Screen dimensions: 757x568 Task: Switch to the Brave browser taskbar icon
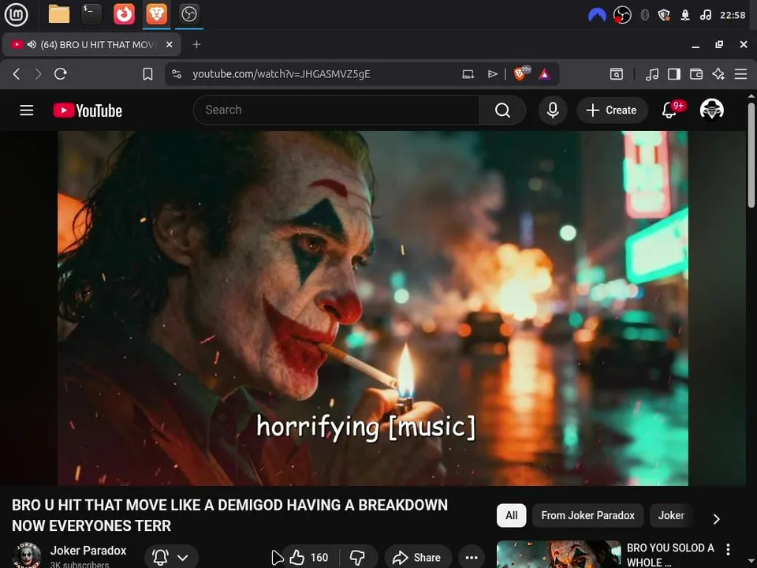tap(156, 14)
